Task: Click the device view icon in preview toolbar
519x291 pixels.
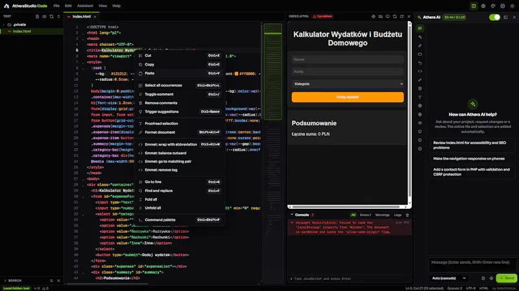Action: click(381, 16)
